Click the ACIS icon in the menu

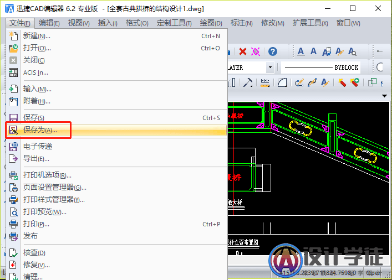click(x=13, y=72)
